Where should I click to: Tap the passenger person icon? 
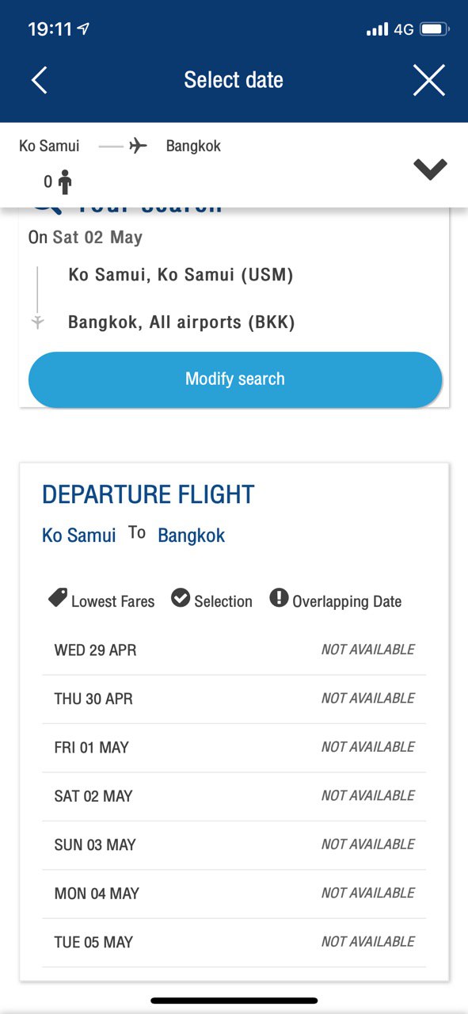65,182
